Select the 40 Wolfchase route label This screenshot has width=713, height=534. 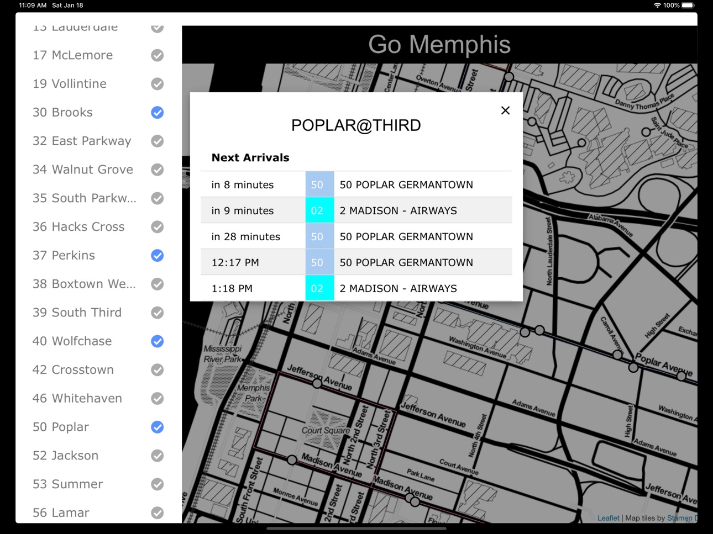(x=72, y=341)
